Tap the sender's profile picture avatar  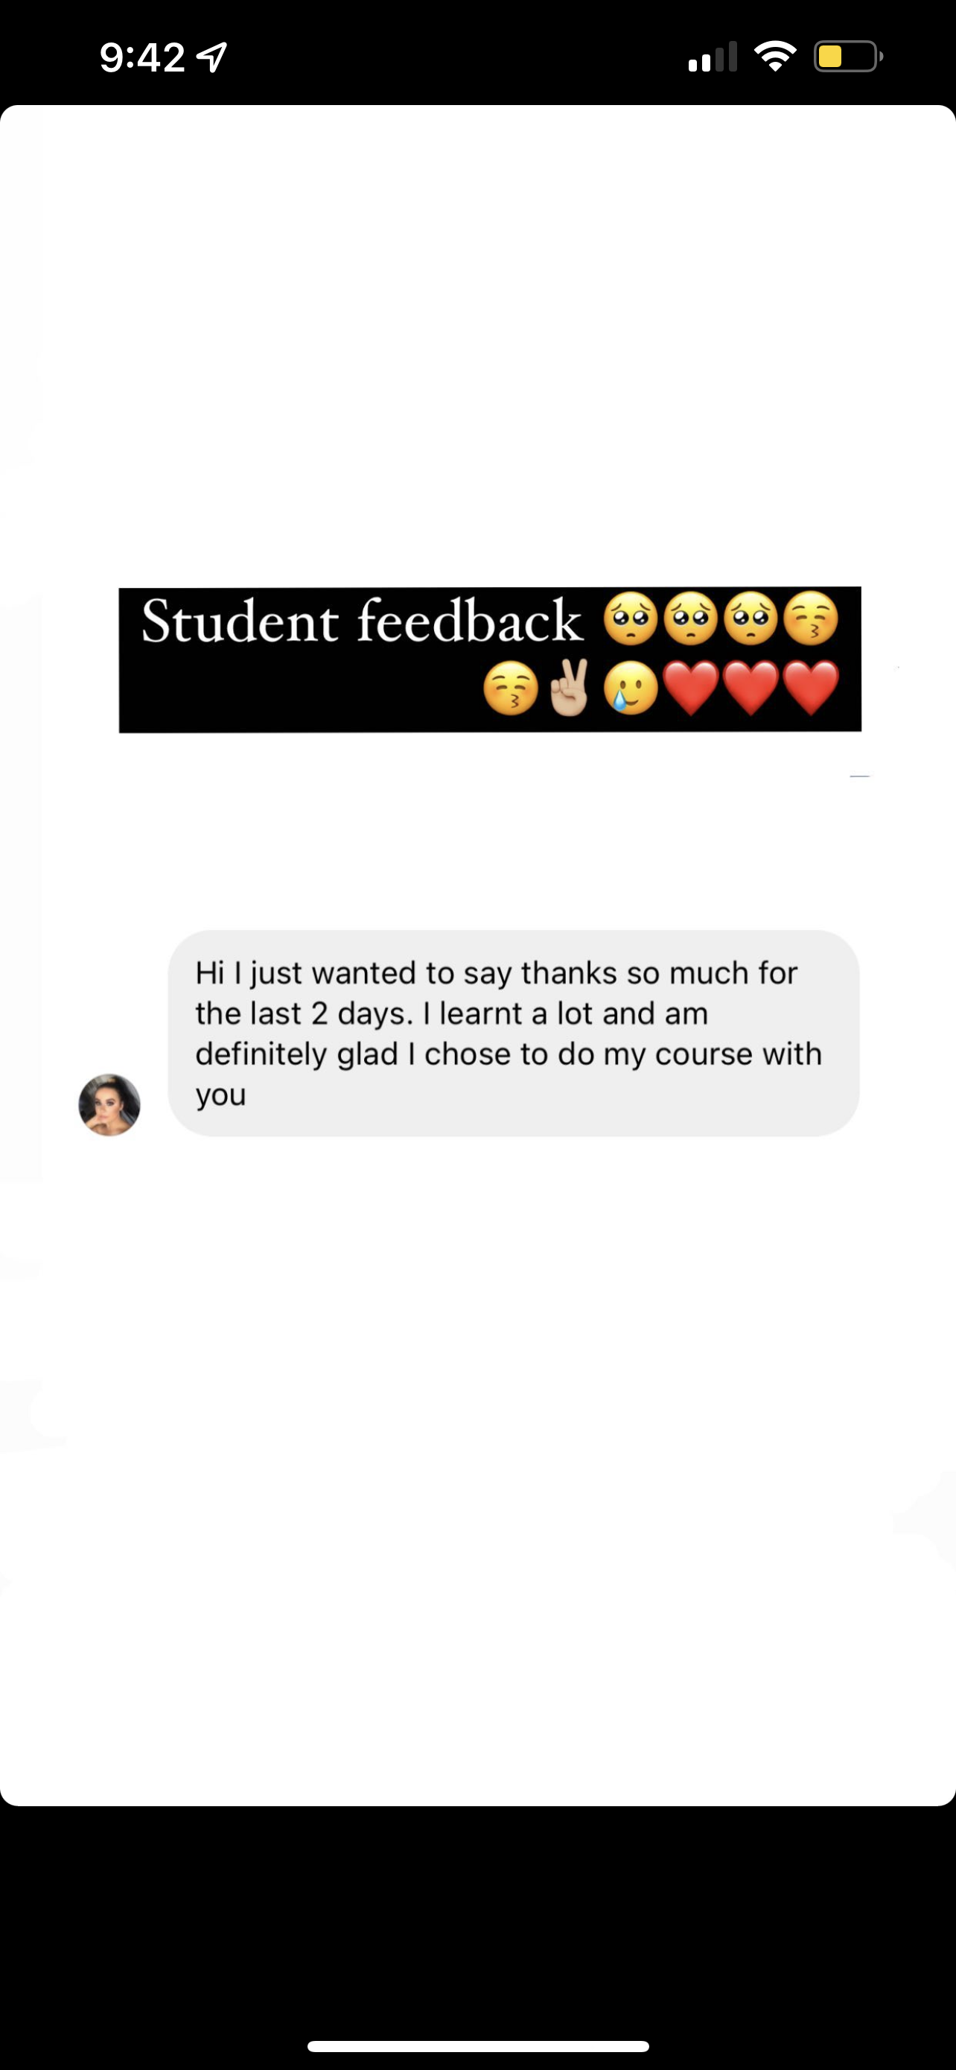tap(109, 1104)
